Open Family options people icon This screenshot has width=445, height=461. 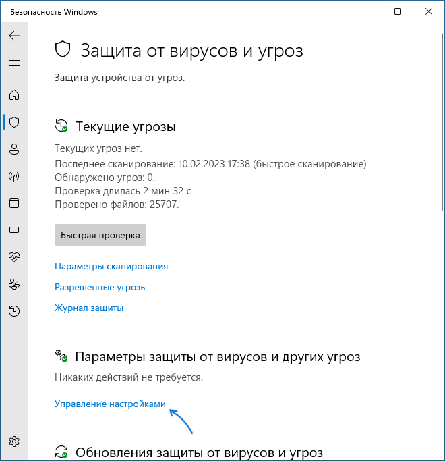point(14,284)
